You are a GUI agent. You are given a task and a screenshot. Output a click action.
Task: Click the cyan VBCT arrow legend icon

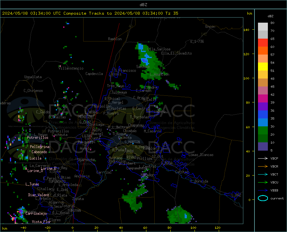[263, 174]
